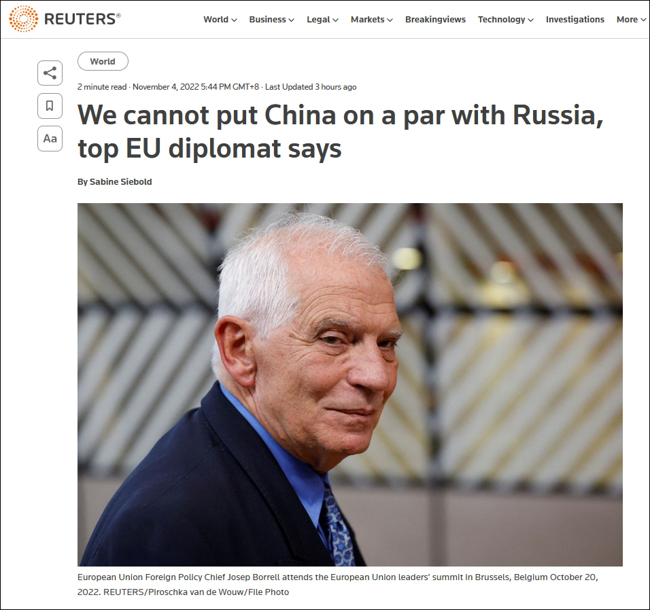Screen dimensions: 650x610
Task: Expand the More menu chevron
Action: click(643, 20)
